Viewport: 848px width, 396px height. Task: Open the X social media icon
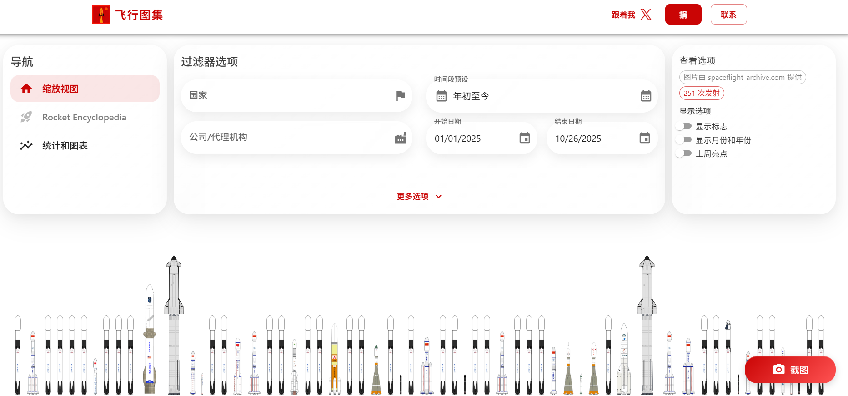coord(646,15)
